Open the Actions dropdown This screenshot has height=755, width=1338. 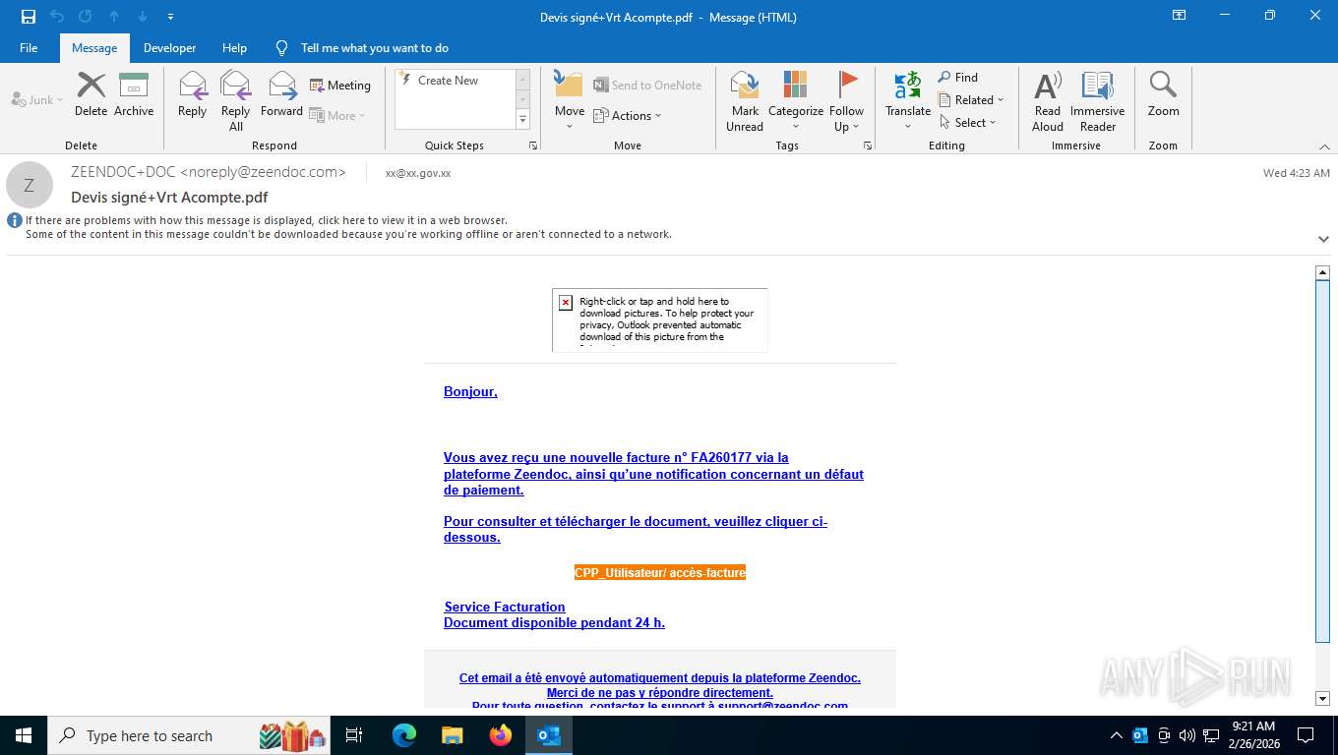pos(628,115)
